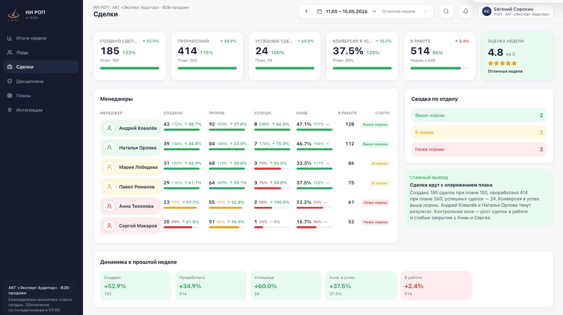563x315 pixels.
Task: Select Сделки in sidebar menu
Action: coord(41,67)
